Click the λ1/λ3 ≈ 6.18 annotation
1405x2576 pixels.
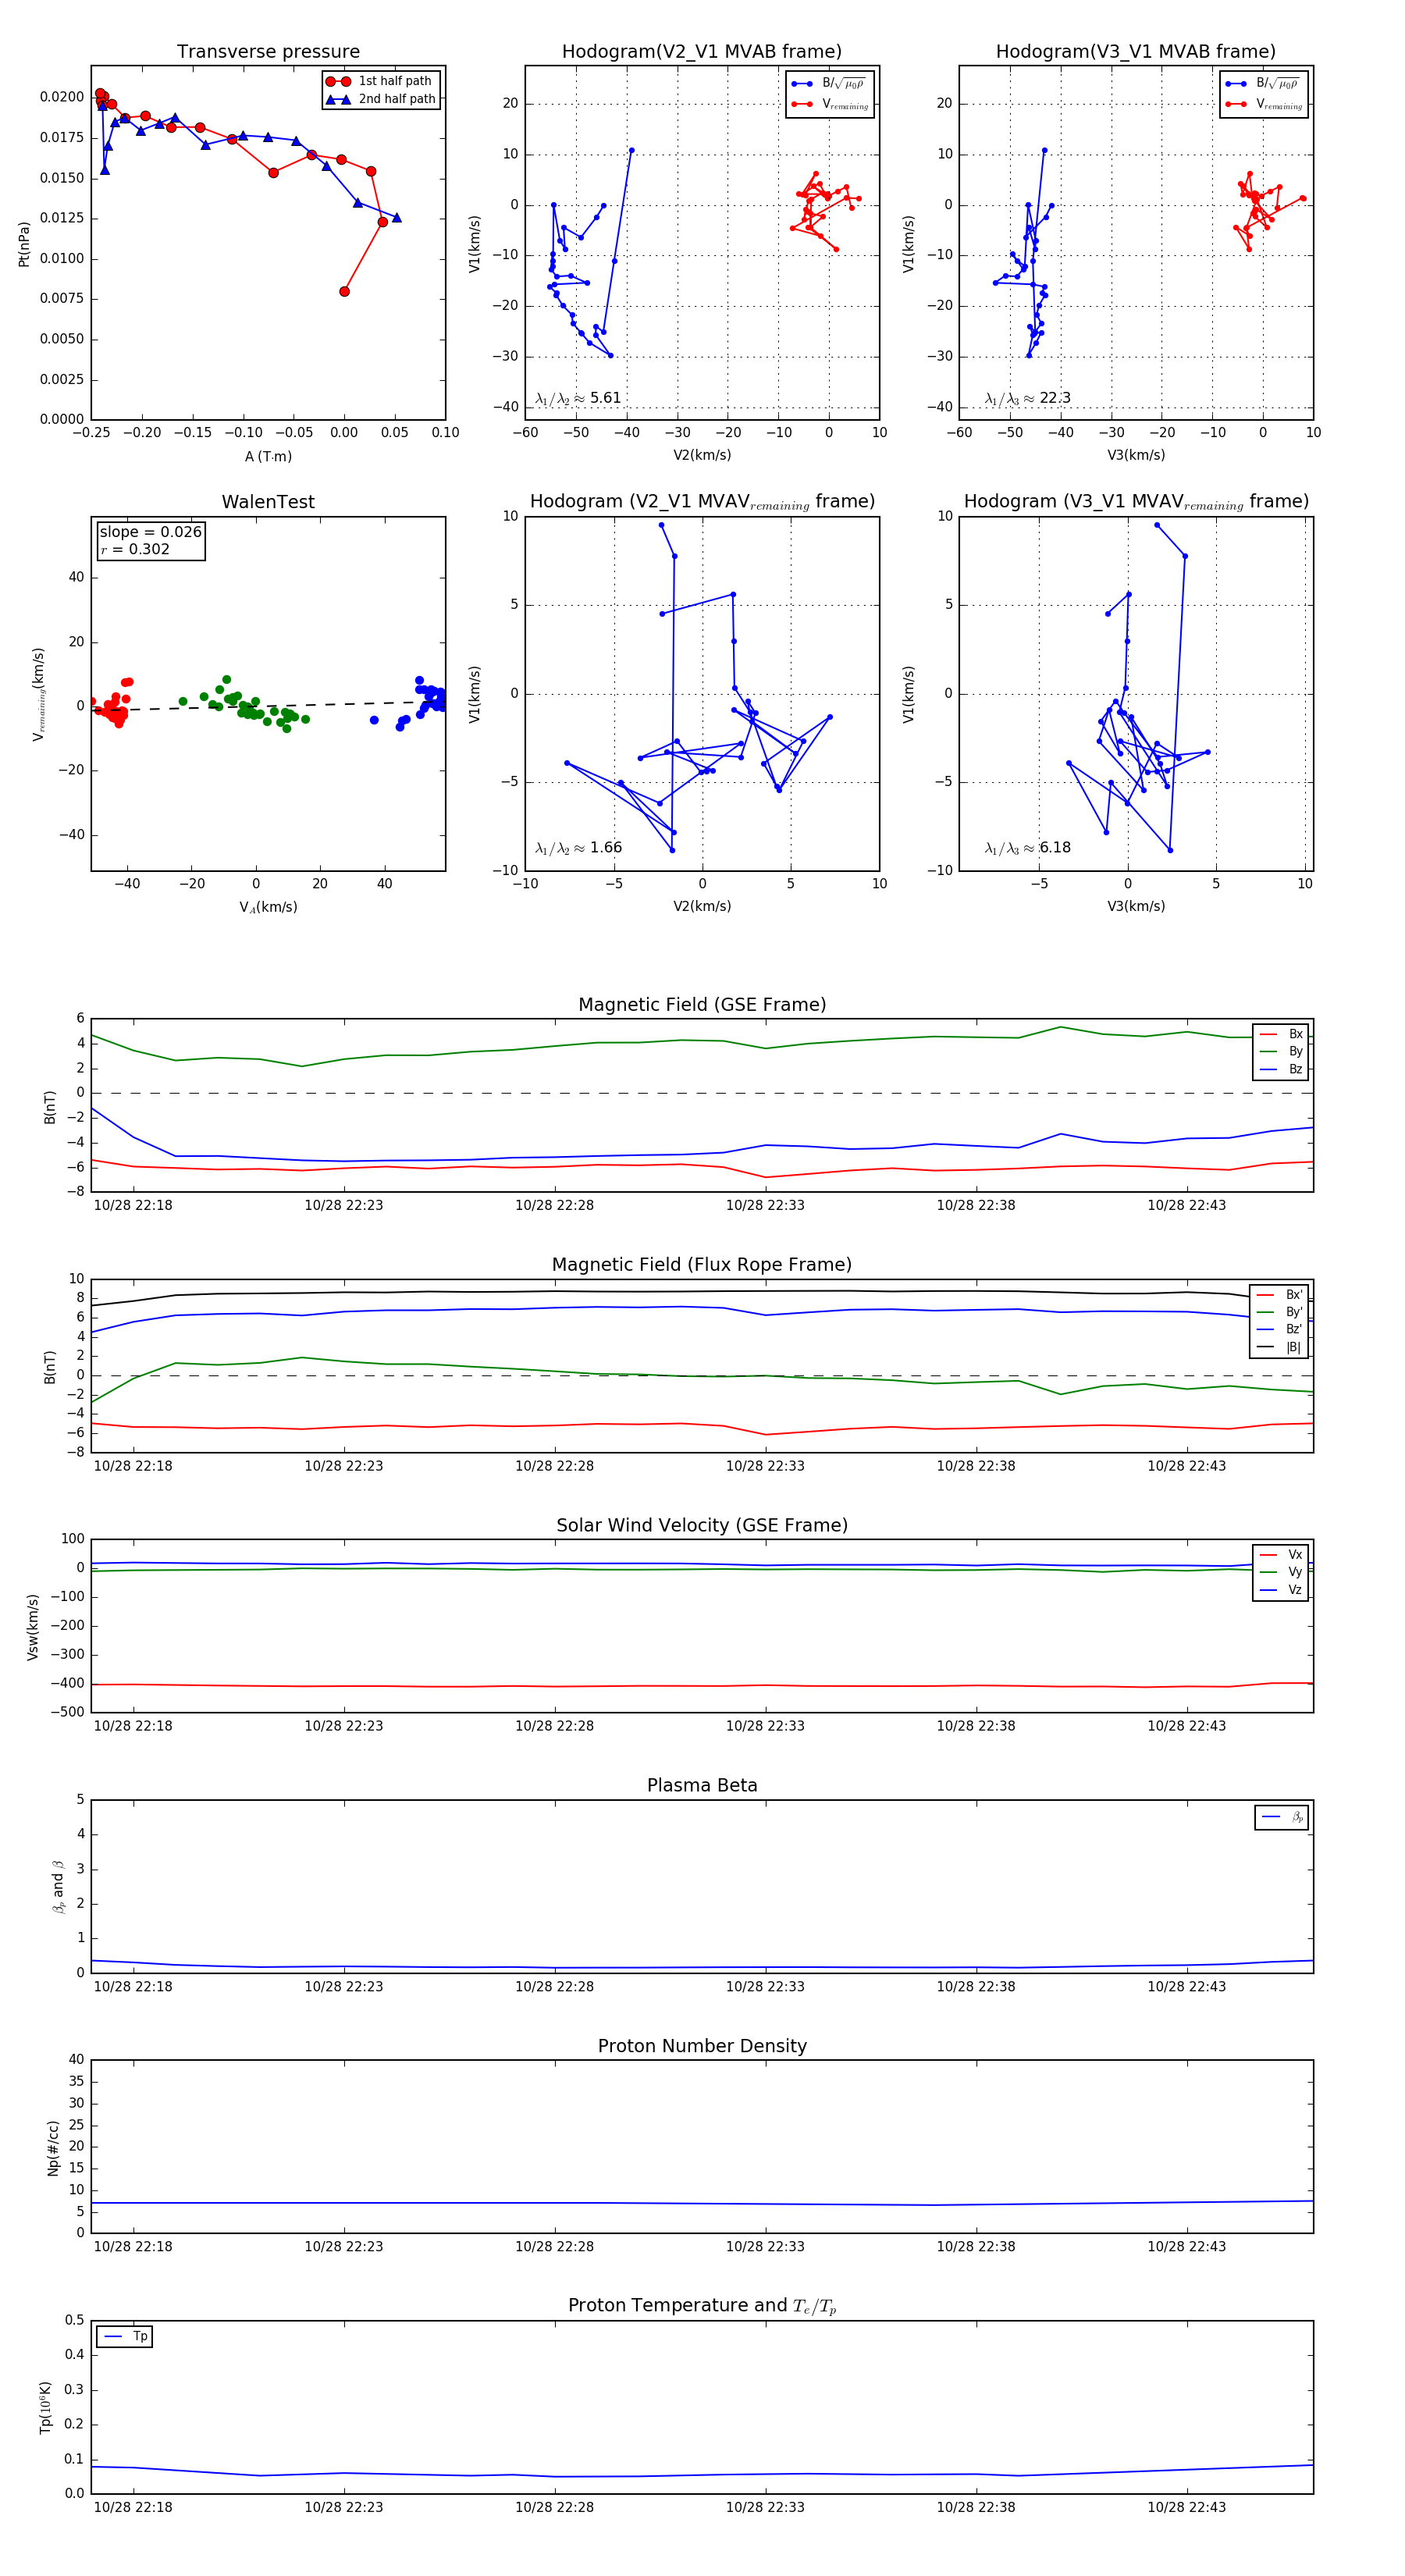pos(1027,848)
